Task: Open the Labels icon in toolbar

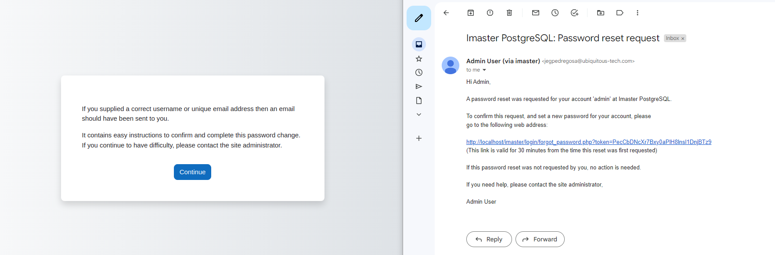Action: pos(620,13)
